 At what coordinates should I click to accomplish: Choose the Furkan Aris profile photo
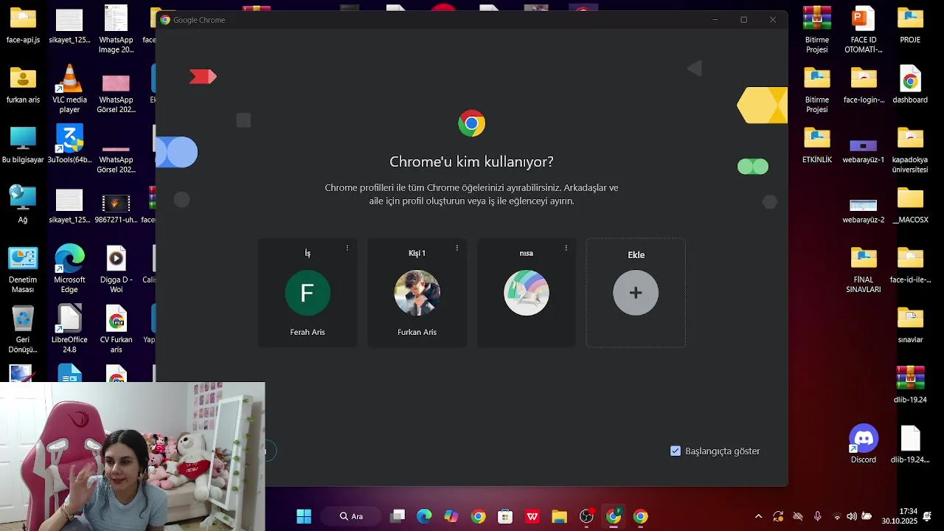tap(417, 293)
